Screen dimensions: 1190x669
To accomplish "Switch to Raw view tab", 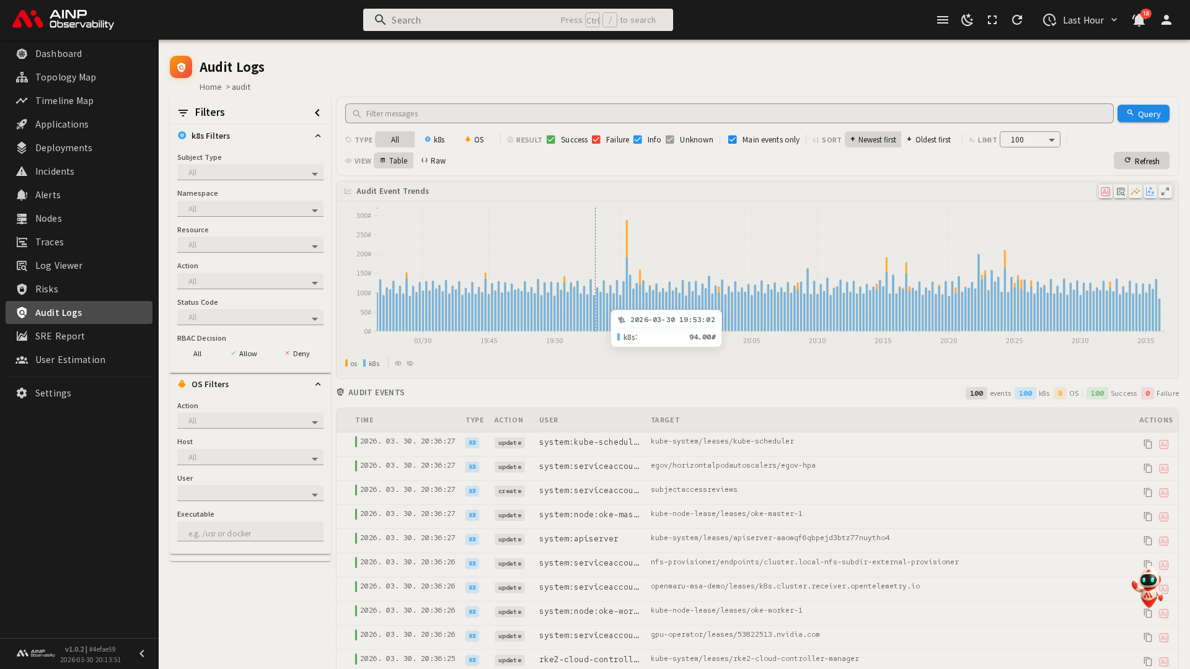I will (x=433, y=160).
